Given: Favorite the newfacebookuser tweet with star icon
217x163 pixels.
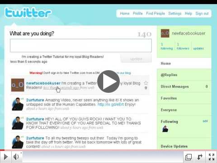Looking at the screenshot, I should 146,83.
